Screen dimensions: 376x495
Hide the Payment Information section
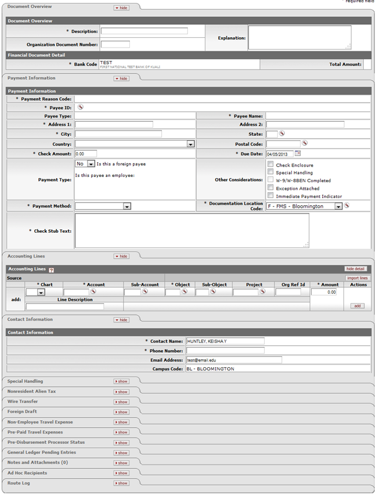click(x=121, y=78)
